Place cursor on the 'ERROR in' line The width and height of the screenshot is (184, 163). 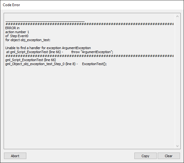(12, 28)
